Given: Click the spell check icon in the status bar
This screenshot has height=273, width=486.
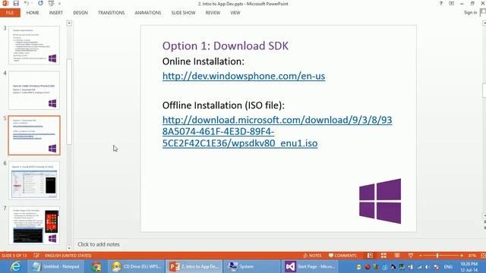Looking at the screenshot, I should 36,256.
